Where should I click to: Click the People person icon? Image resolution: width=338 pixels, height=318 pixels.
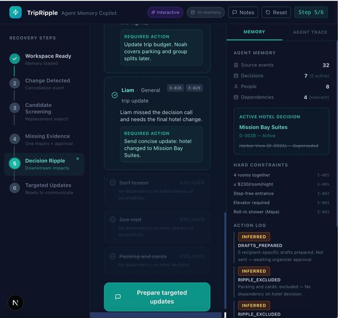236,87
